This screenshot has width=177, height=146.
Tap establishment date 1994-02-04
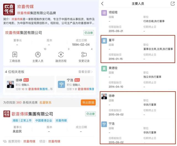coord(81,45)
